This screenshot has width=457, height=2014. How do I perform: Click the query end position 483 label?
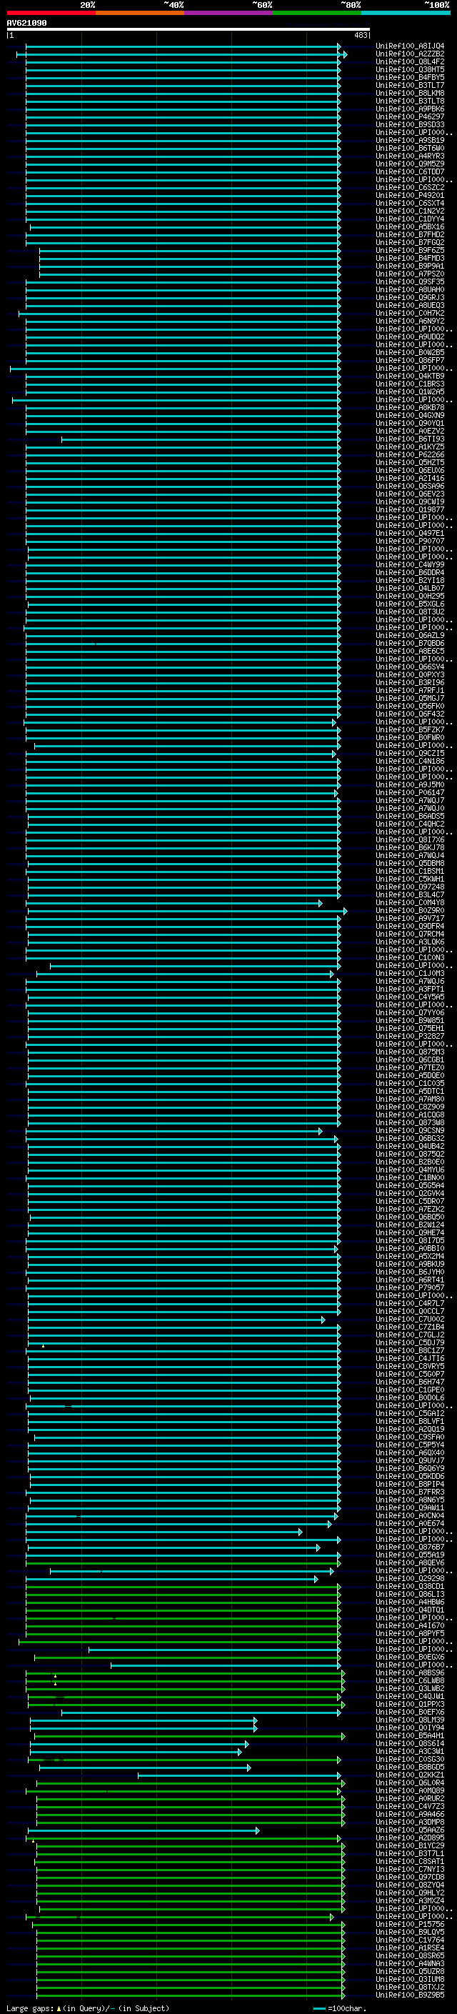click(x=361, y=35)
